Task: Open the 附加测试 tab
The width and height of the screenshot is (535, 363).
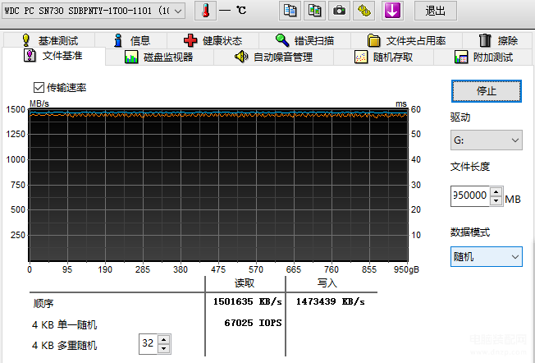Action: point(482,57)
